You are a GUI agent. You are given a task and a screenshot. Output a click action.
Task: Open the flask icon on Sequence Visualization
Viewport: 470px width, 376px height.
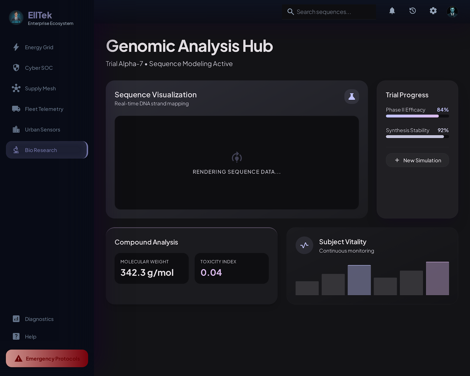pyautogui.click(x=352, y=96)
